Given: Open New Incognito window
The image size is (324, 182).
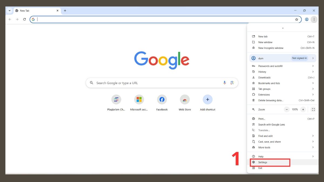Looking at the screenshot, I should tap(283, 48).
